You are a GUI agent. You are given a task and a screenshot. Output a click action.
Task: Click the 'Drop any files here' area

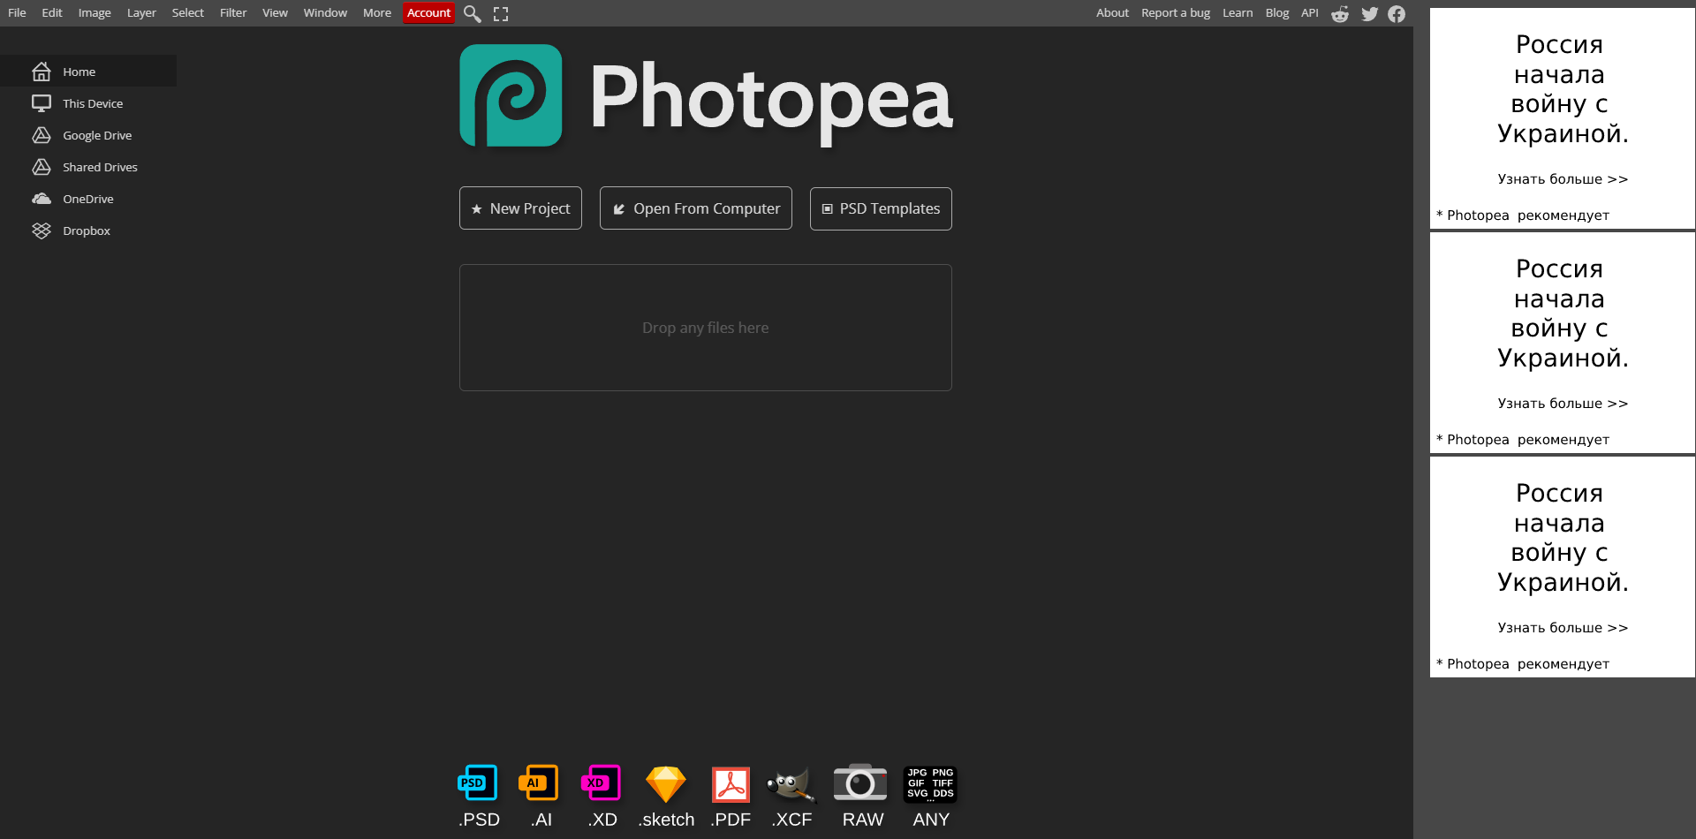pos(706,328)
